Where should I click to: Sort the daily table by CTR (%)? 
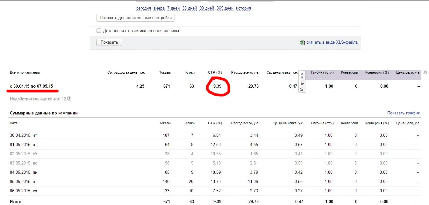[215, 123]
